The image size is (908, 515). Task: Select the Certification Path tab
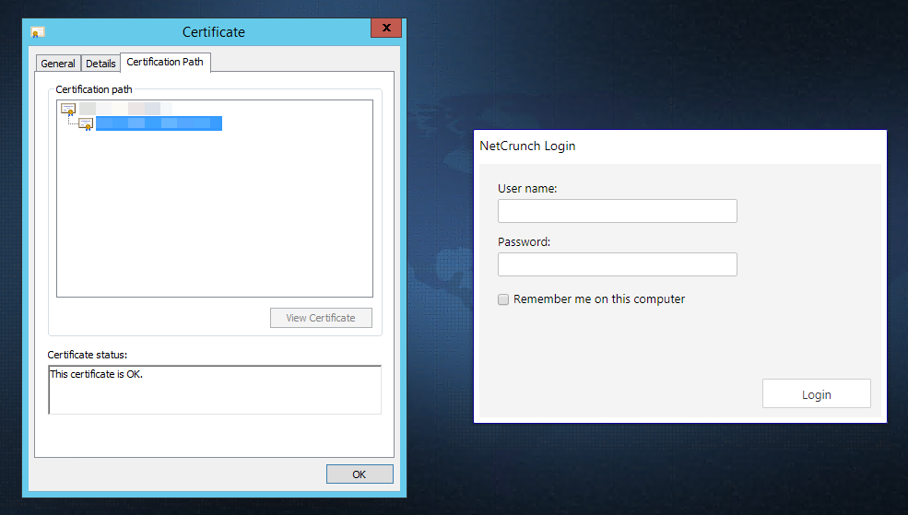[165, 62]
